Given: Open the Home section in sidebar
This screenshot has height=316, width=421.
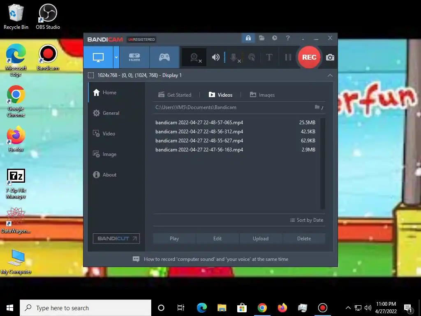Looking at the screenshot, I should 116,93.
